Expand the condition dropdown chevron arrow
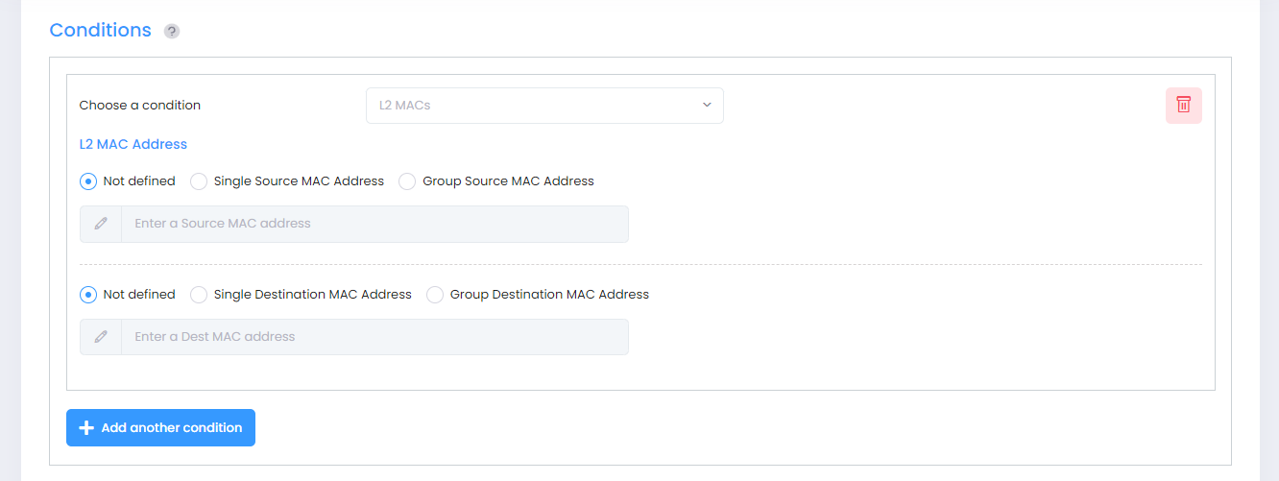 (707, 105)
